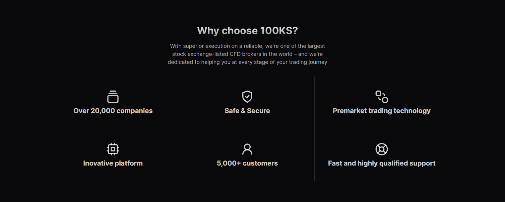505x202 pixels.
Task: Select 'Fast and highly qualified support' text
Action: [382, 164]
